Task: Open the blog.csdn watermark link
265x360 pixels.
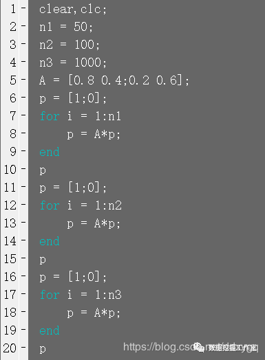Action: (191, 347)
